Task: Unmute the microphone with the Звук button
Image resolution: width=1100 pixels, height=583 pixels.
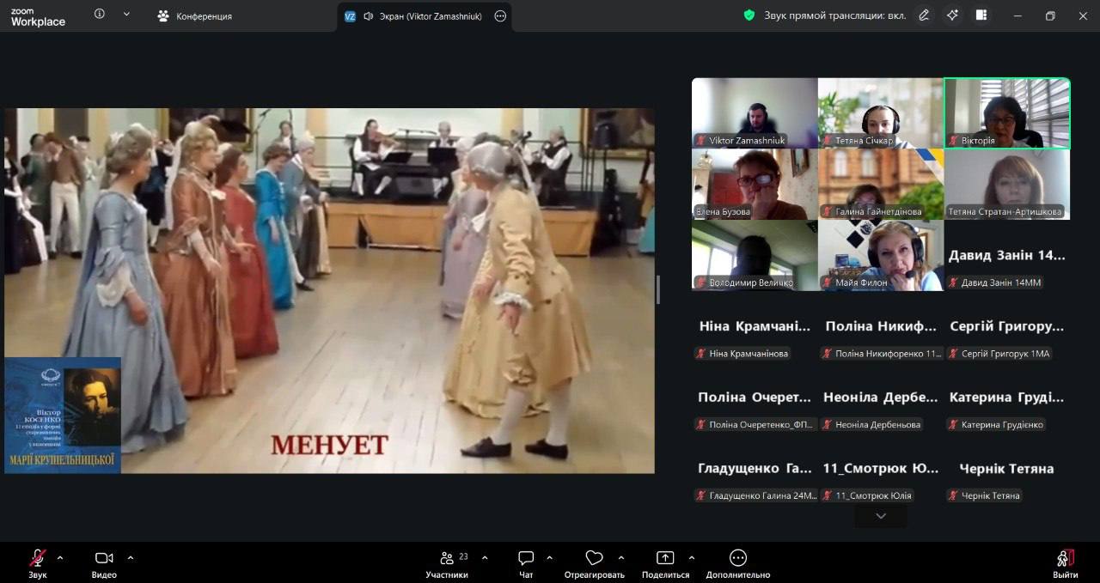Action: 37,559
